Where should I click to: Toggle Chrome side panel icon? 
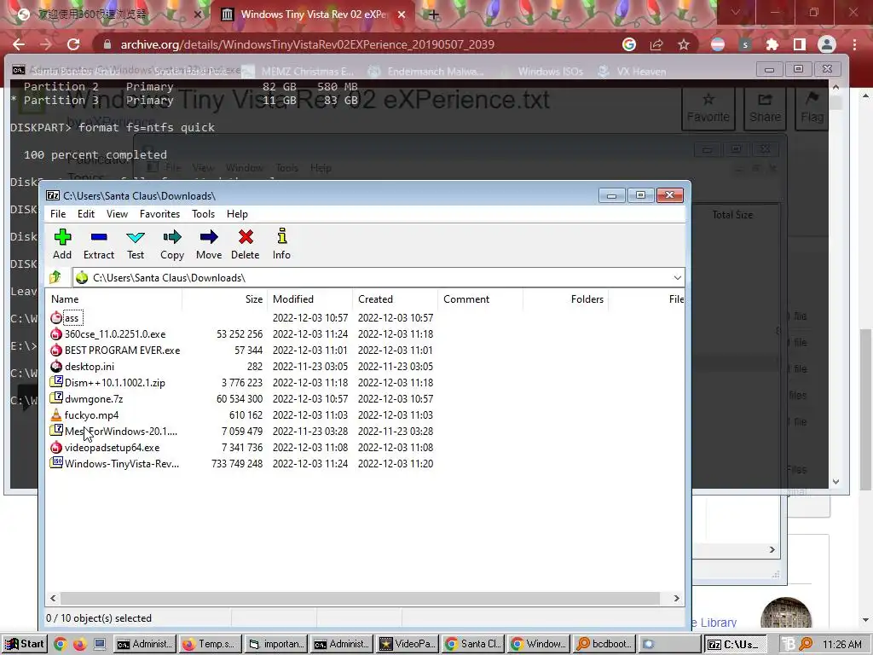(800, 44)
